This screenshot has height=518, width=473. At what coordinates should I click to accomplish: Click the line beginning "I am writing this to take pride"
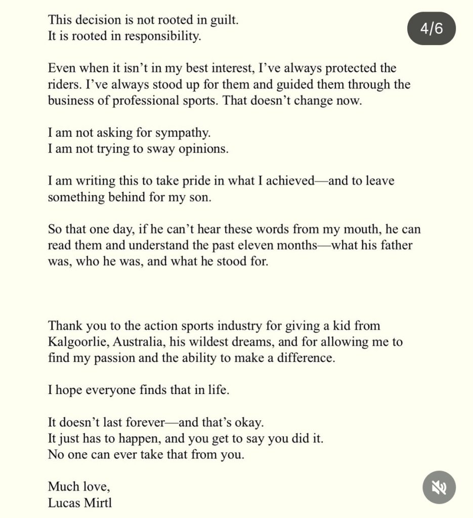[x=221, y=181]
